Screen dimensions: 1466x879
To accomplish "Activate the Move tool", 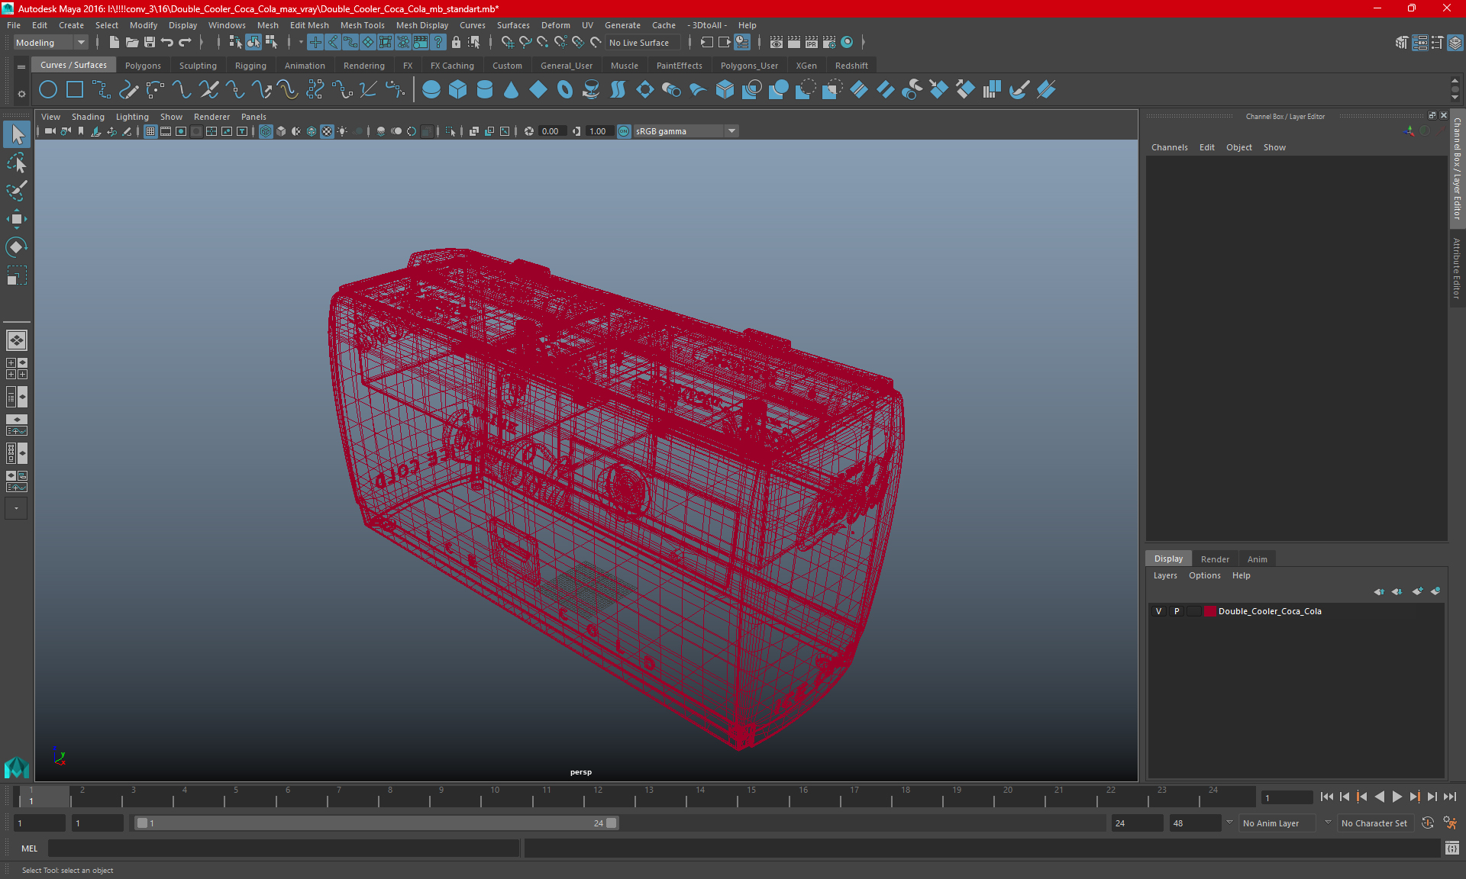I will pos(17,219).
